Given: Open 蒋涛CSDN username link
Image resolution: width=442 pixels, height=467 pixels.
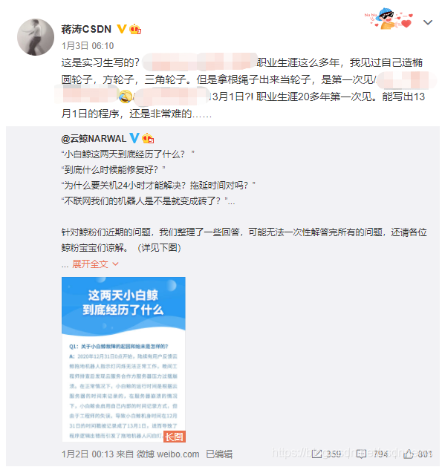Looking at the screenshot, I should point(86,29).
